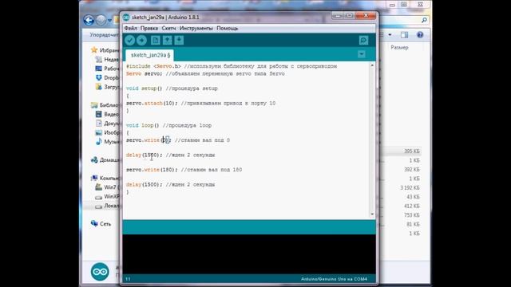
Task: Click the Upload sketch arrow button
Action: 141,41
